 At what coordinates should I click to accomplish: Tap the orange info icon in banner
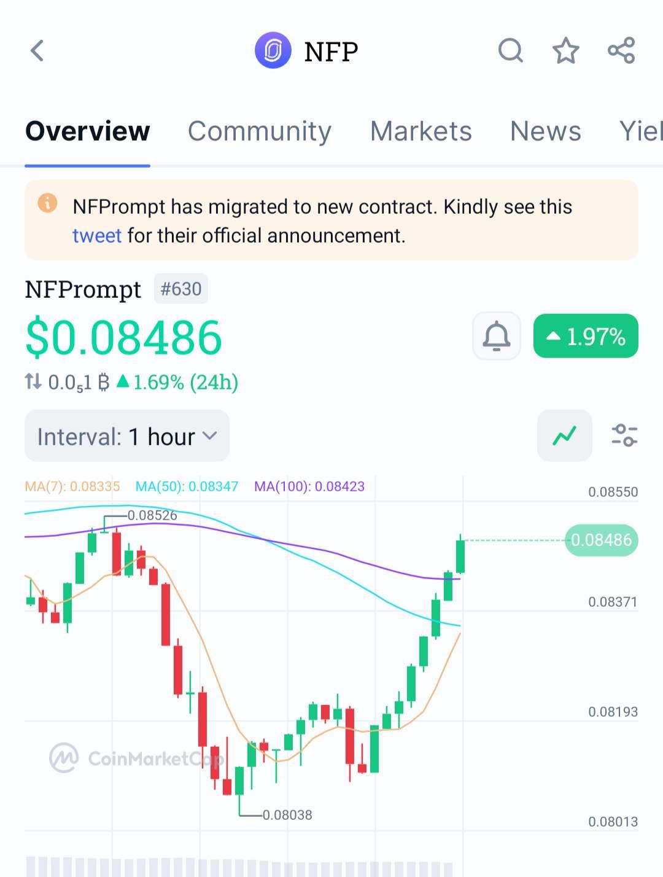pyautogui.click(x=47, y=203)
